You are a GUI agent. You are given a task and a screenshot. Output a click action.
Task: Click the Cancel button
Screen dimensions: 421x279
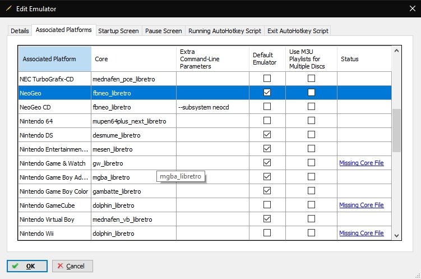pos(72,266)
